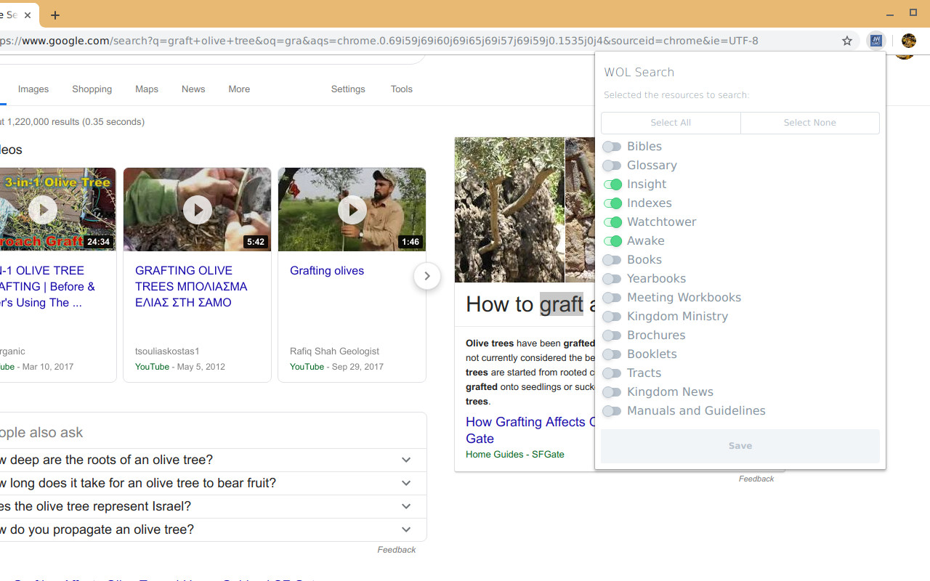930x581 pixels.
Task: Send Feedback on the featured snippet
Action: click(756, 479)
